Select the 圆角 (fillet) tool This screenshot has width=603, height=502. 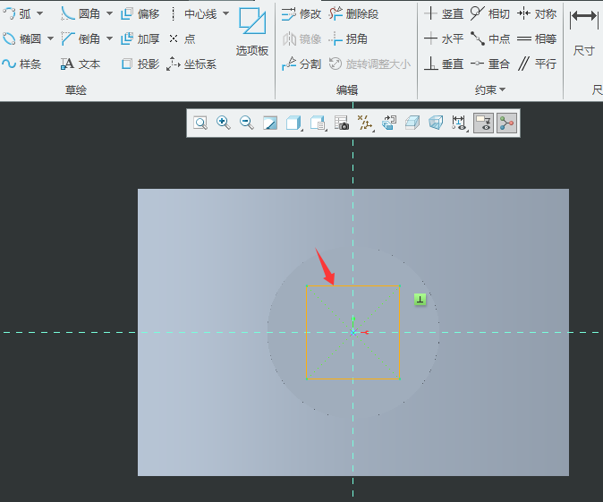coord(81,13)
